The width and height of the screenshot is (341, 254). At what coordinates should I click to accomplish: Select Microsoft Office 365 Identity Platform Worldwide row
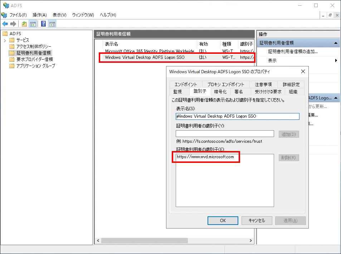(178, 51)
